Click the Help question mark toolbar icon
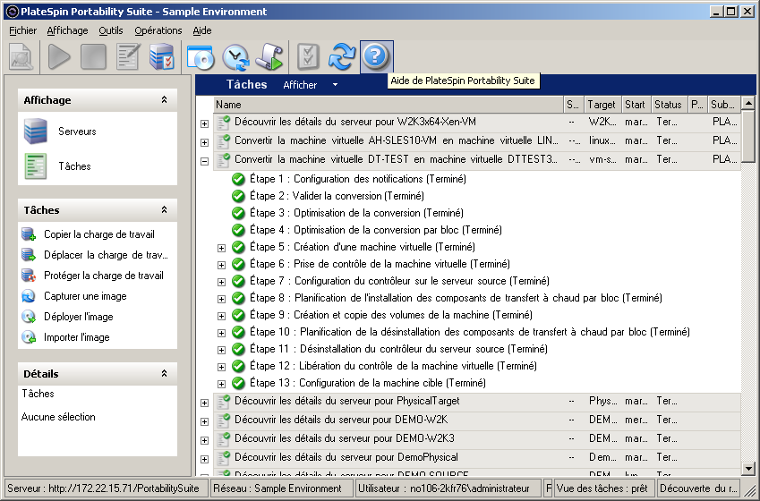 (x=376, y=57)
